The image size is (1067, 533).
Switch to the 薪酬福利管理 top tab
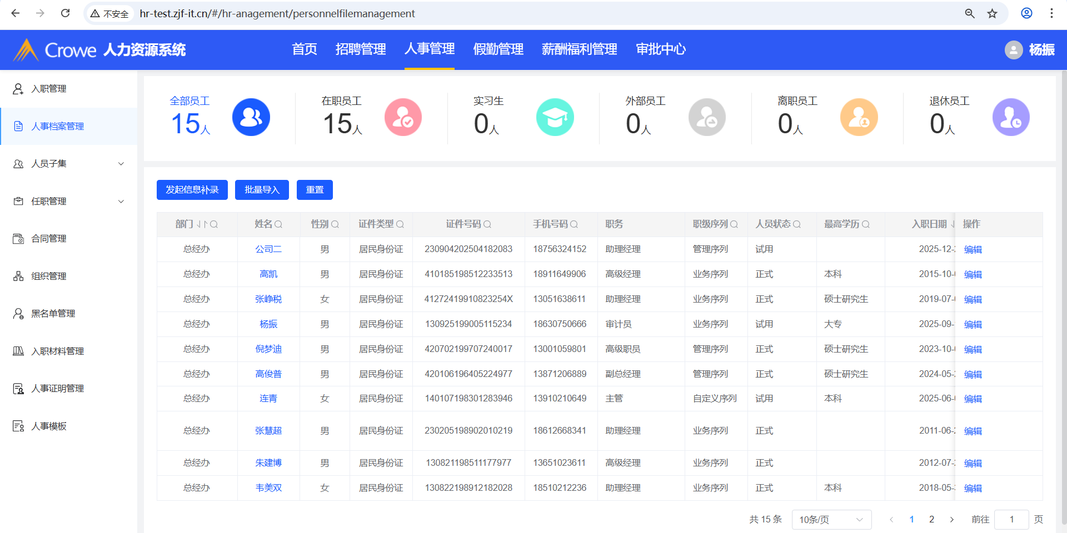pyautogui.click(x=579, y=49)
